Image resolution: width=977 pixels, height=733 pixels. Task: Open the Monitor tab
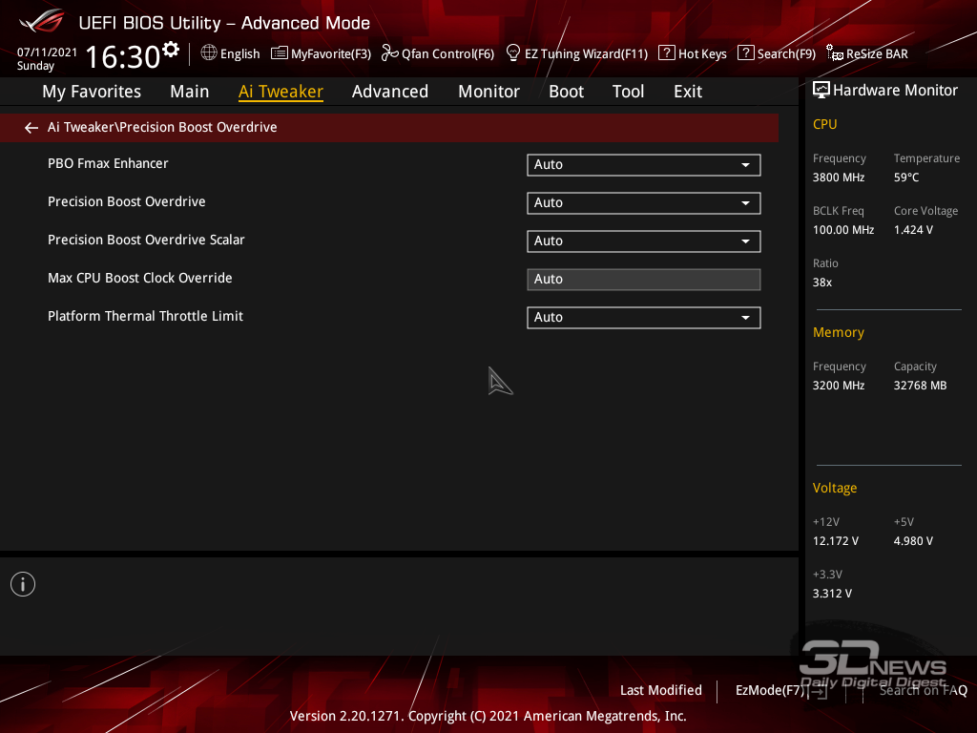coord(489,92)
